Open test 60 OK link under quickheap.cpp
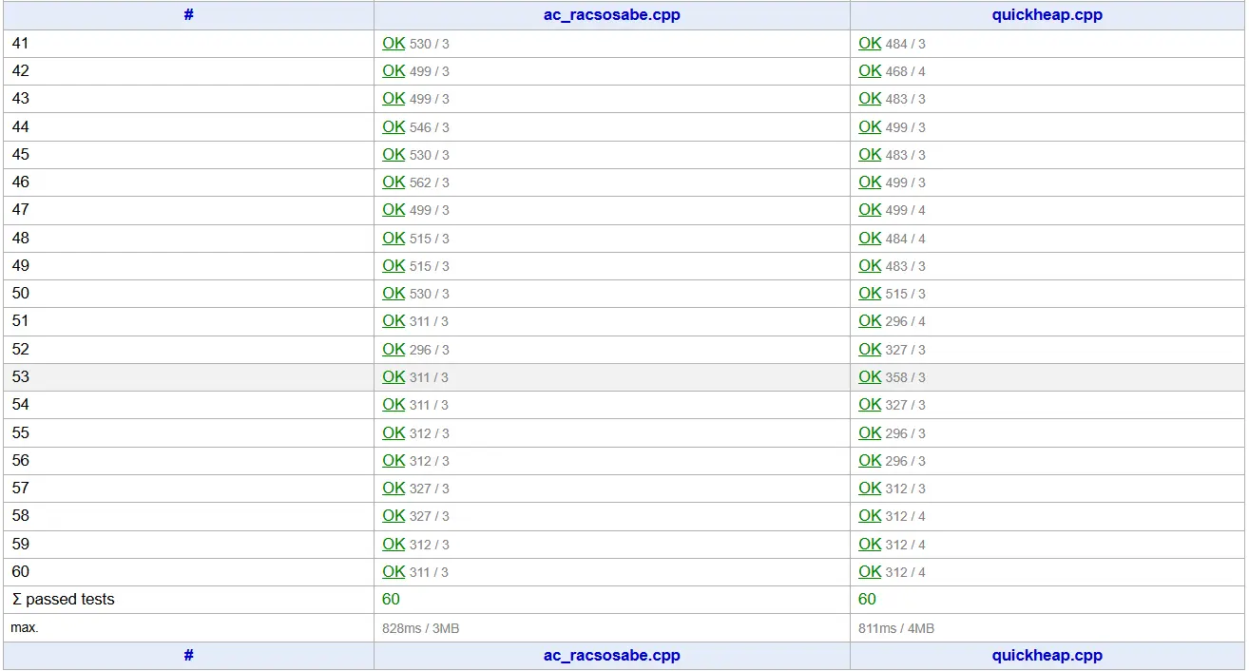The image size is (1249, 671). pyautogui.click(x=870, y=571)
